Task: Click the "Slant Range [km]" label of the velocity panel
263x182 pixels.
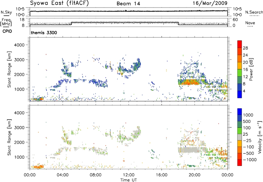Action: point(9,137)
